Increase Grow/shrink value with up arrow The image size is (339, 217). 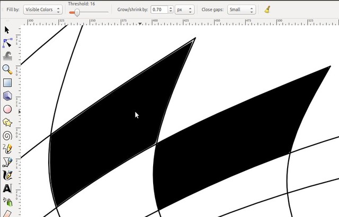[171, 8]
